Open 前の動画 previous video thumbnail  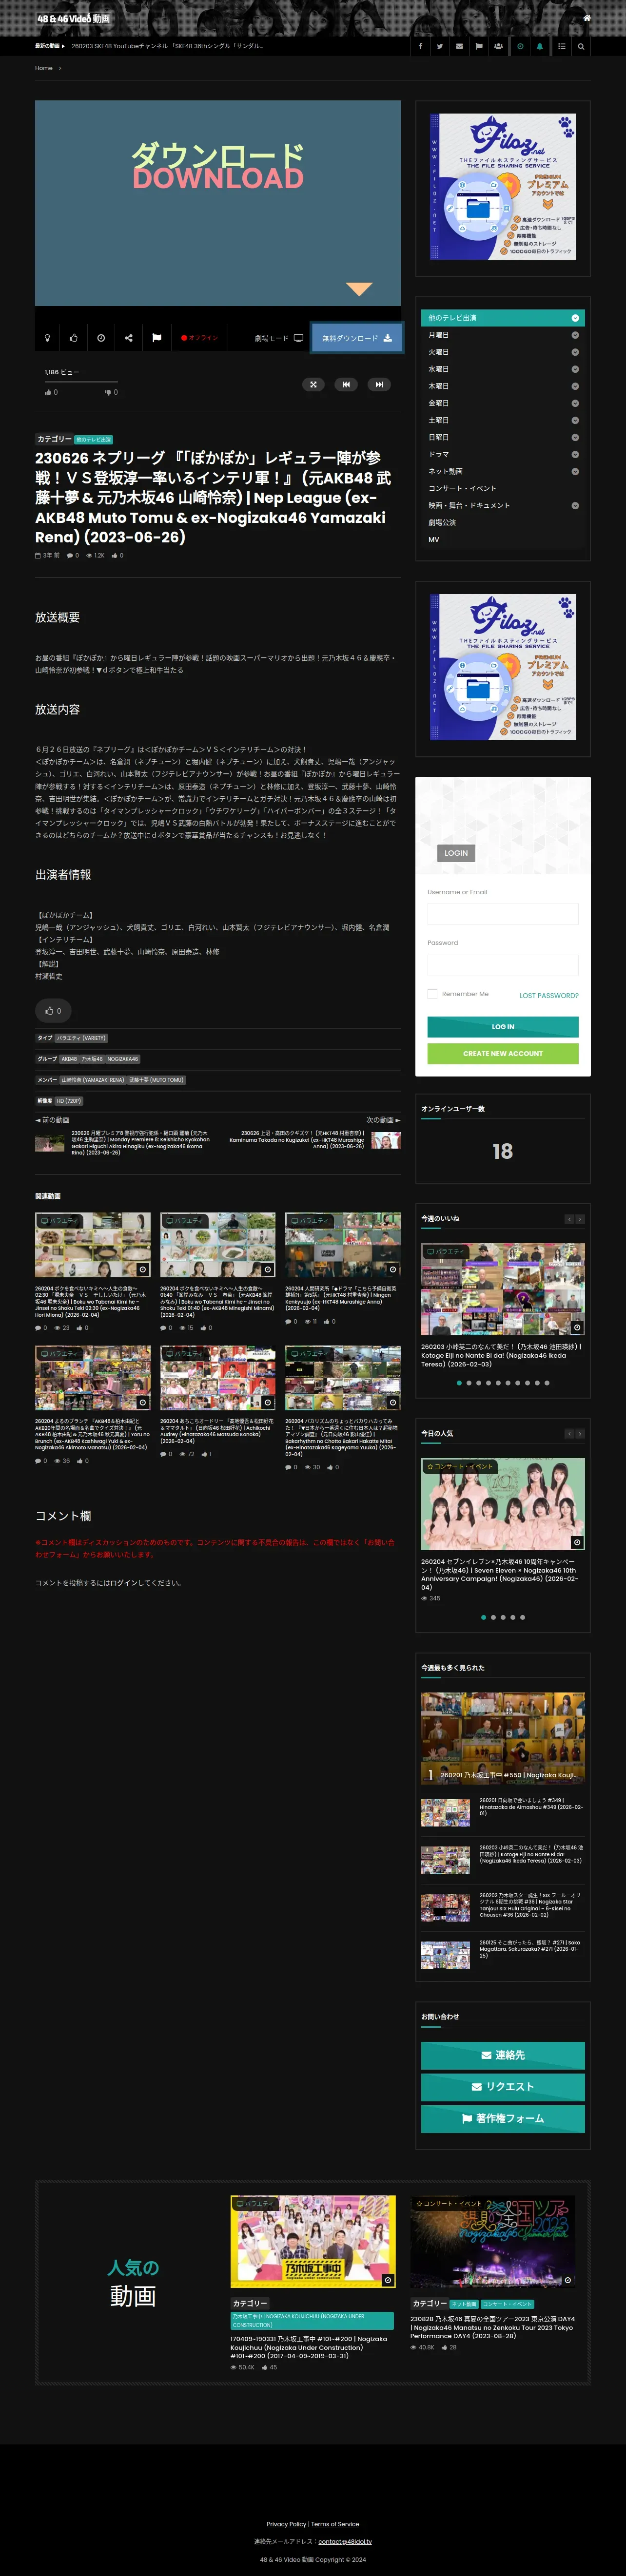tap(50, 1143)
